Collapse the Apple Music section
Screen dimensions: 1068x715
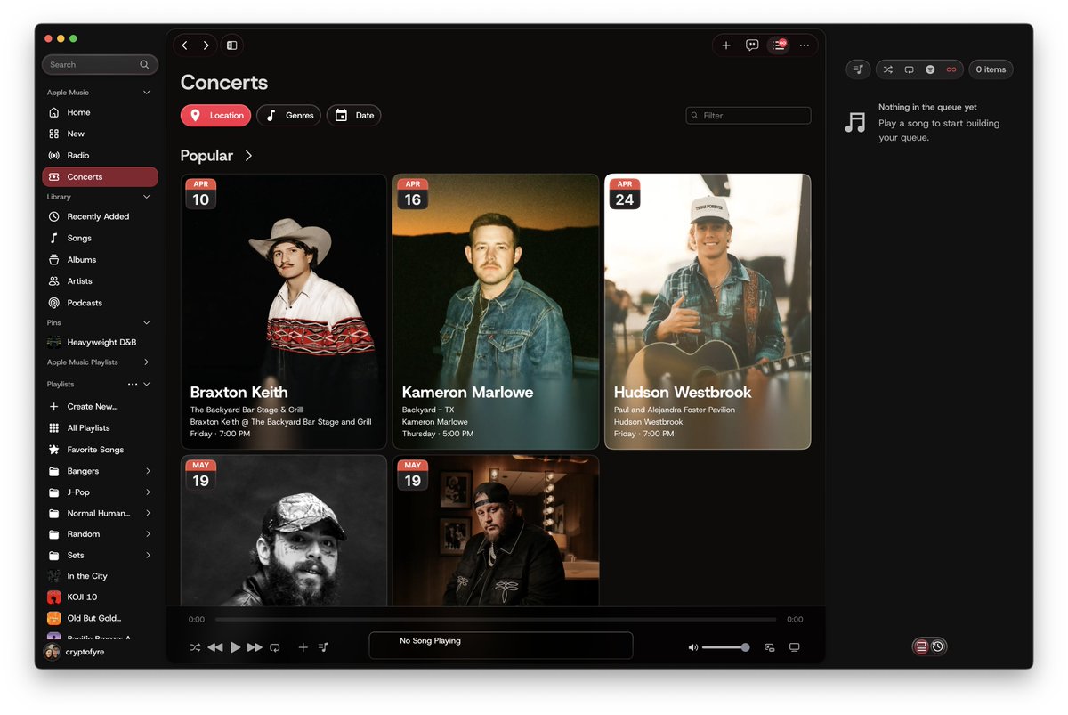tap(147, 93)
